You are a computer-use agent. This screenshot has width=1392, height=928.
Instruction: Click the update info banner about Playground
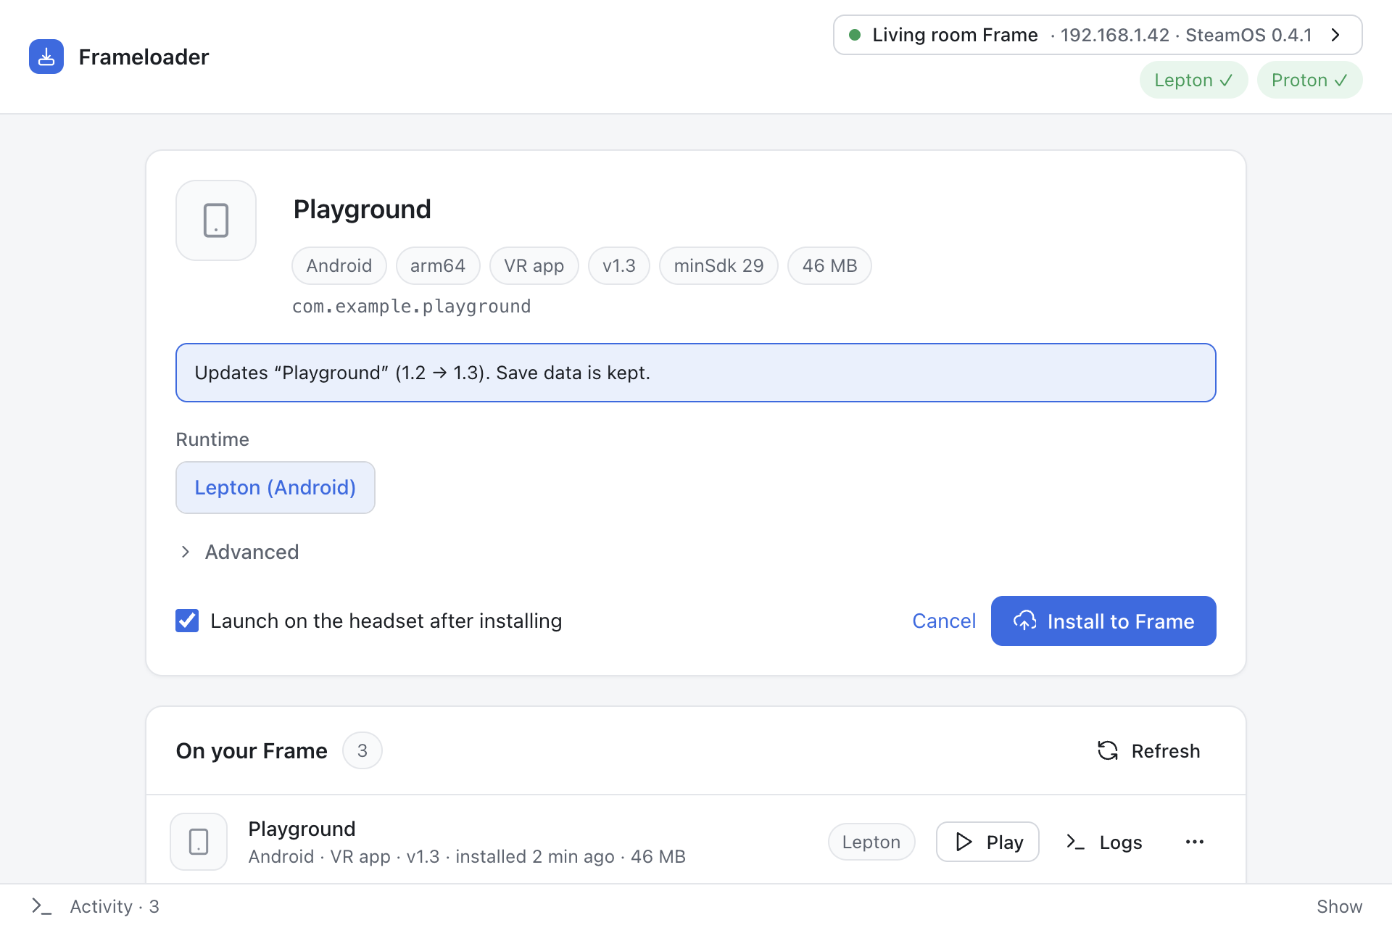point(696,373)
